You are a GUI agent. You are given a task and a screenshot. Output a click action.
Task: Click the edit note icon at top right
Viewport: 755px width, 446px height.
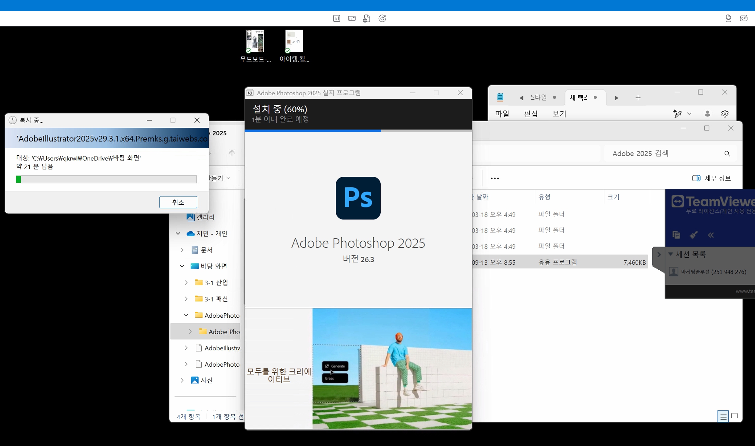click(x=744, y=19)
